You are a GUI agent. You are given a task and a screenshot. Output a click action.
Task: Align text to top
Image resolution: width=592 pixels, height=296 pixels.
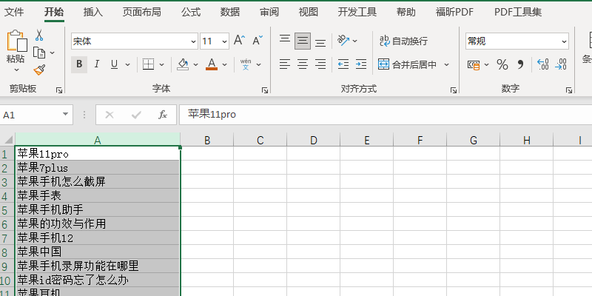285,39
